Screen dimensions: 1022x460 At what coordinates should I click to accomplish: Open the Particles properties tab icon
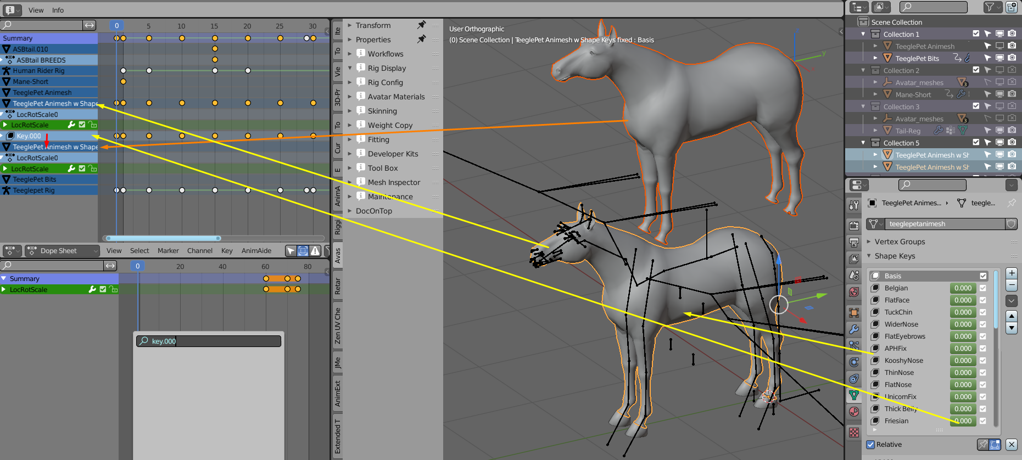(x=854, y=345)
